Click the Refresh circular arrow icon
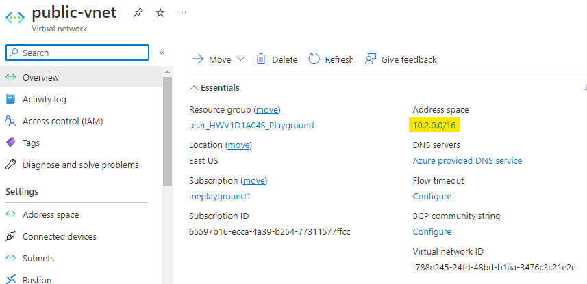The height and width of the screenshot is (284, 587). click(x=314, y=59)
